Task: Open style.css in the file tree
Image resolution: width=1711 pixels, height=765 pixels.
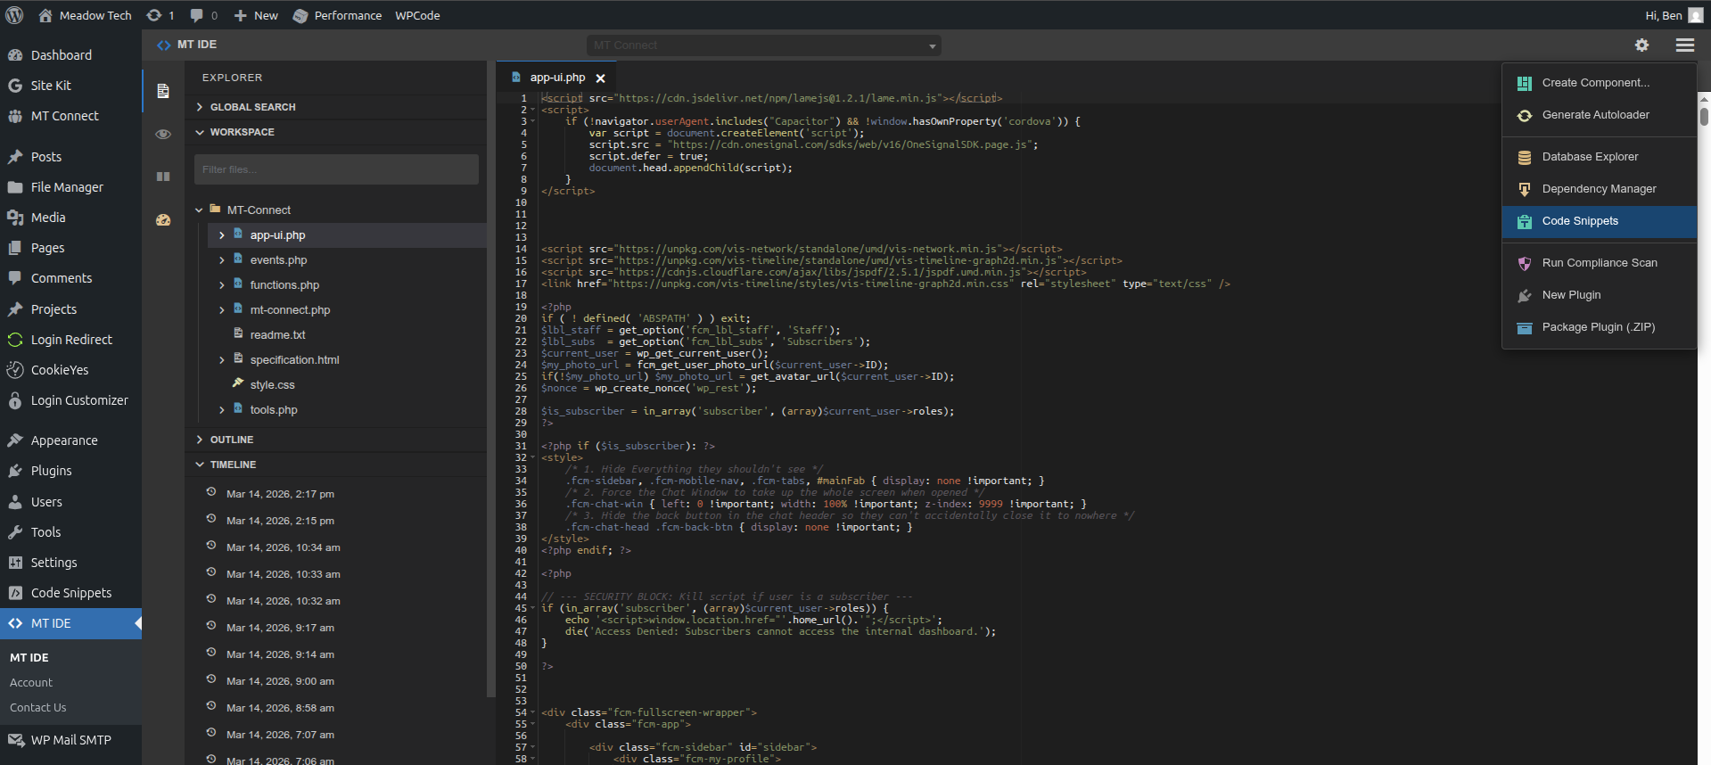Action: click(272, 385)
